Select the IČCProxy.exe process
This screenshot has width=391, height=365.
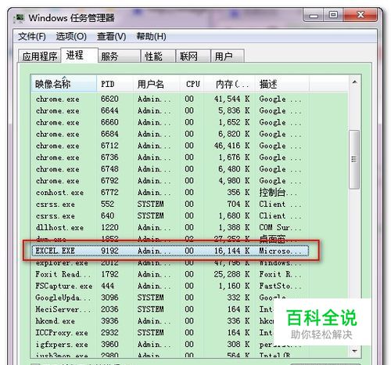click(170, 333)
